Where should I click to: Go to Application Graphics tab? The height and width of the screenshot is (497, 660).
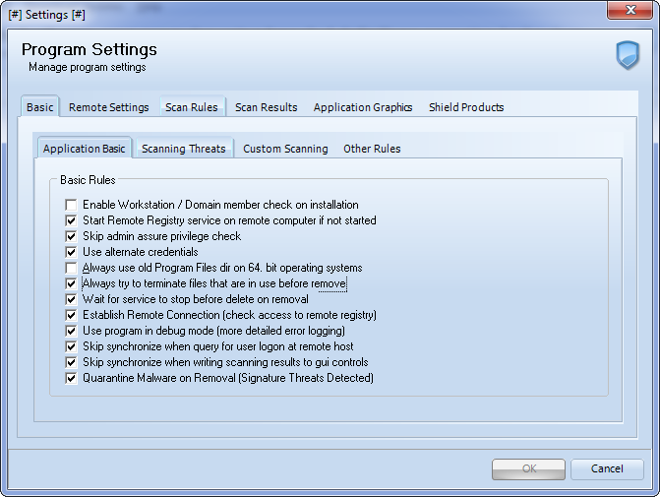[362, 107]
